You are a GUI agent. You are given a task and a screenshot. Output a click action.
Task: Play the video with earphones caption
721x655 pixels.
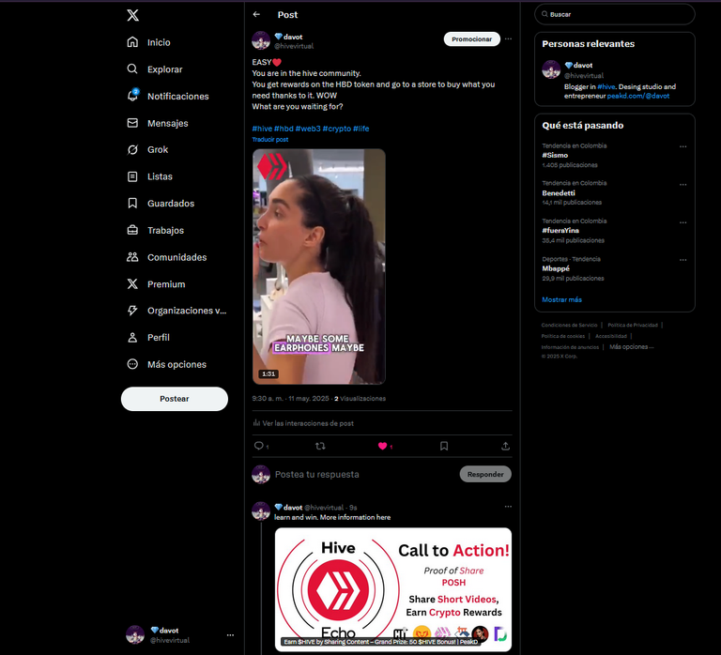(319, 267)
